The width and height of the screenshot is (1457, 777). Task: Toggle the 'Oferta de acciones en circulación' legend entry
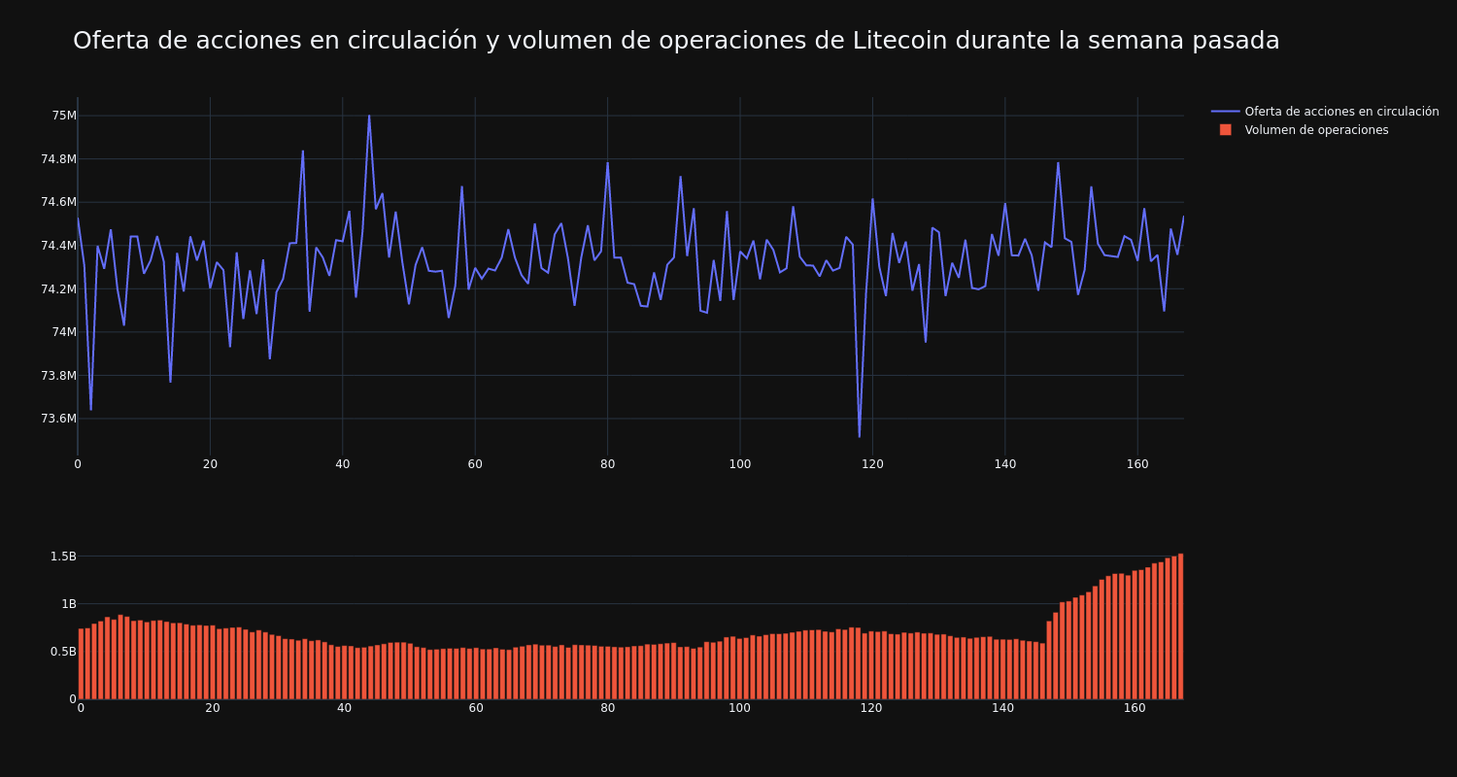point(1326,112)
